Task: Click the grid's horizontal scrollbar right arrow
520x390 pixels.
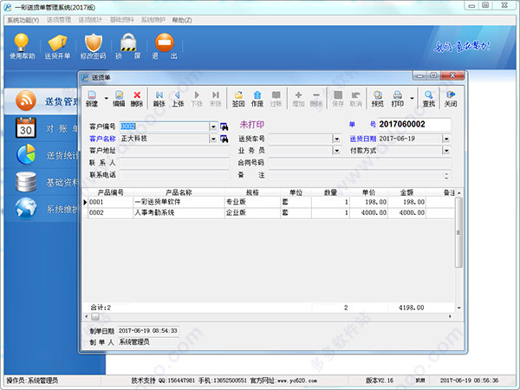Action: (x=450, y=316)
